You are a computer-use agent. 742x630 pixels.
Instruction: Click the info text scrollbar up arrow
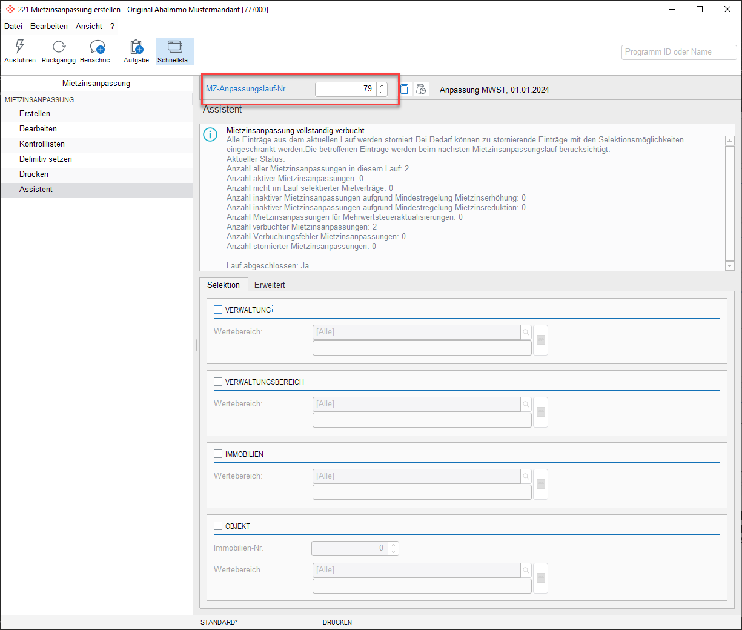click(x=730, y=141)
